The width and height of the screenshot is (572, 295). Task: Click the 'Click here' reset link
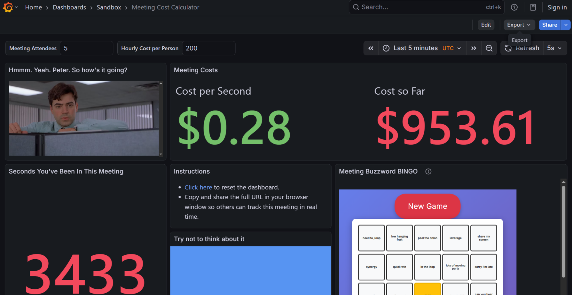(198, 187)
